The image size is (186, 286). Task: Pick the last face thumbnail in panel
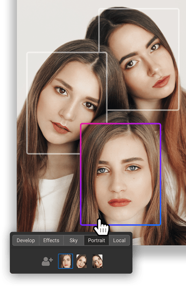98,261
